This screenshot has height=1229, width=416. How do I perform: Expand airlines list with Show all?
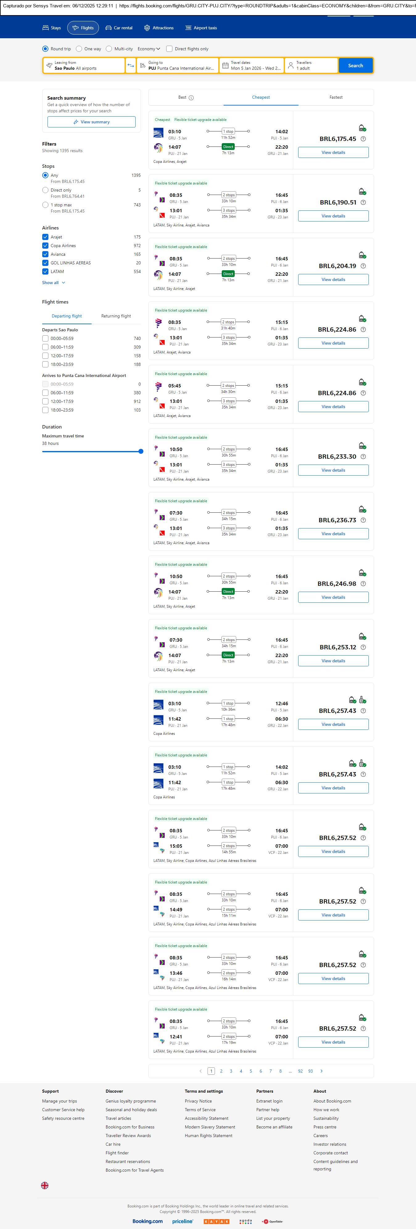coord(53,283)
